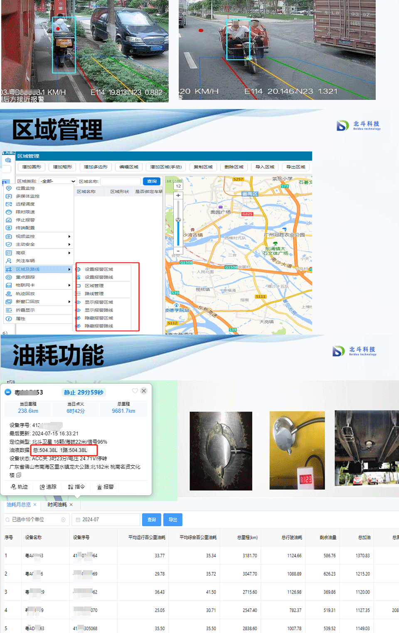Switch to the 时间油耗 tab
Image resolution: width=399 pixels, height=633 pixels.
[x=57, y=505]
